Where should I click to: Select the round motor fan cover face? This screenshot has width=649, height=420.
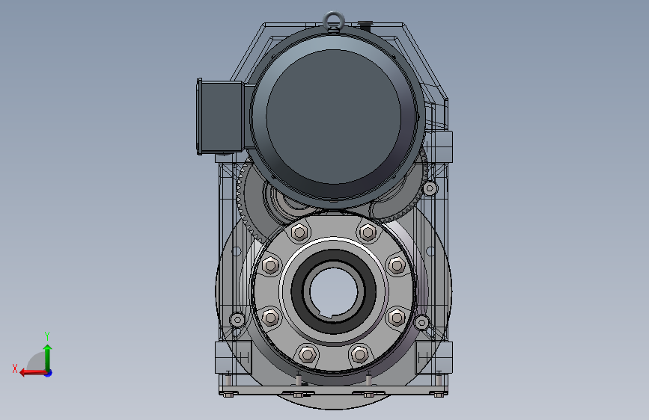(334, 117)
